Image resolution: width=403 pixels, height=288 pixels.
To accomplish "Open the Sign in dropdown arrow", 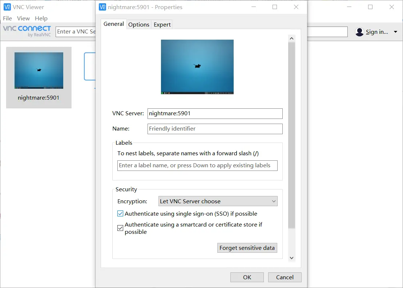I will click(395, 32).
